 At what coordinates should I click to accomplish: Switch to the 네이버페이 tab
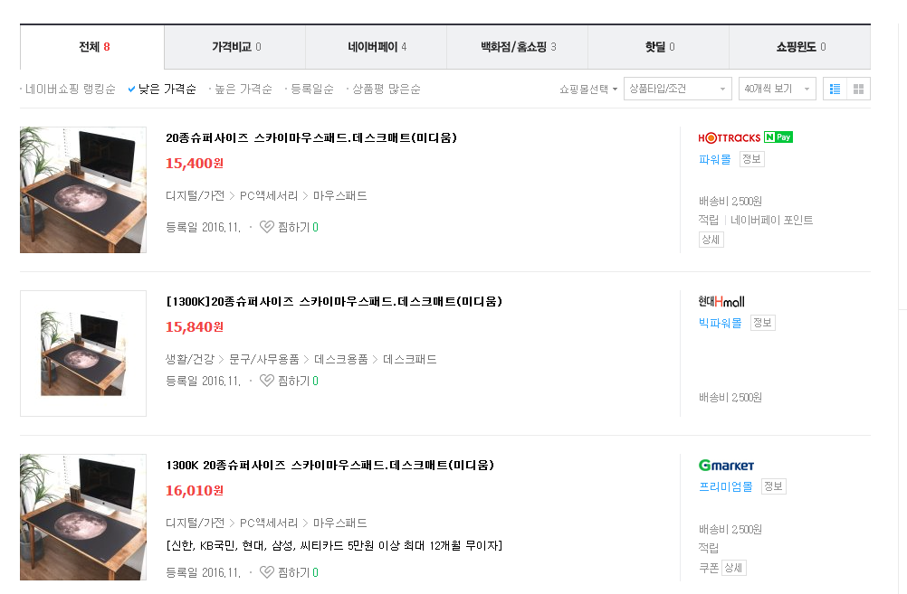click(x=376, y=45)
